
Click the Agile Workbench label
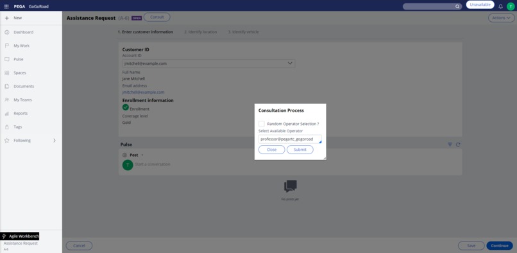pyautogui.click(x=24, y=236)
